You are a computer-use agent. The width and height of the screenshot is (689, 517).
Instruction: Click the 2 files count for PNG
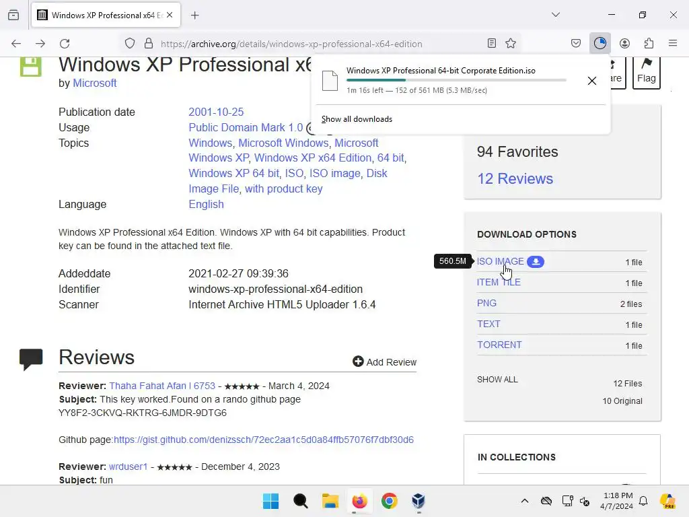tap(631, 304)
